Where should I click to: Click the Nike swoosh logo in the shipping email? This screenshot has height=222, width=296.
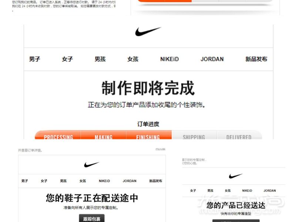click(91, 164)
